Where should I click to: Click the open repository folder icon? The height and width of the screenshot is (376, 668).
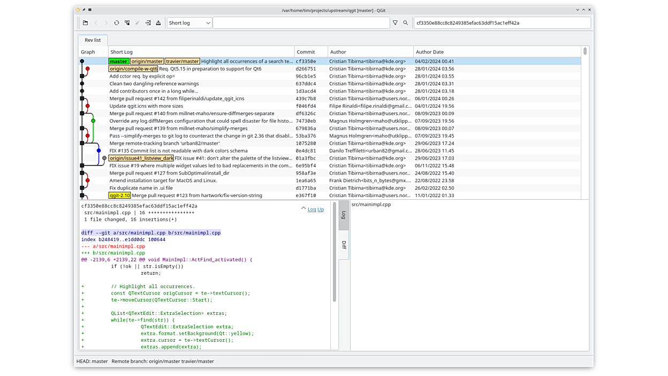point(85,23)
